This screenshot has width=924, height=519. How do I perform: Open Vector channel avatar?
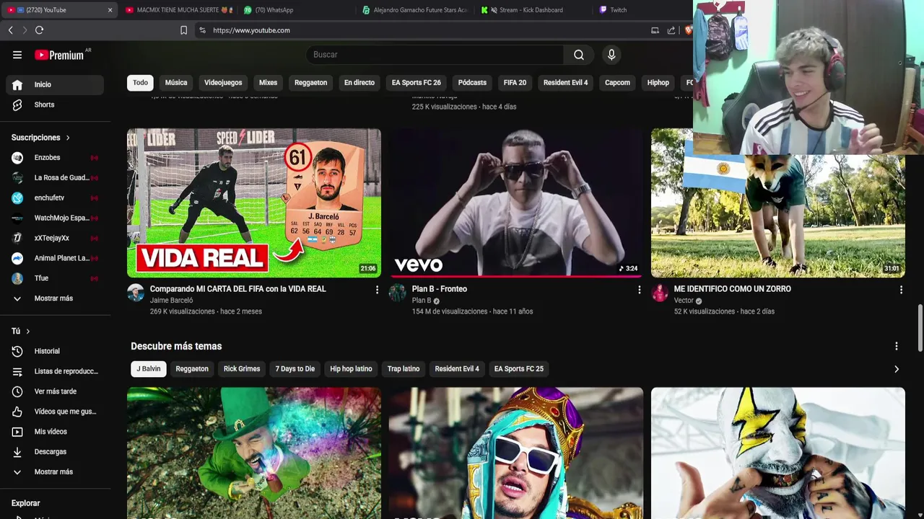point(660,292)
